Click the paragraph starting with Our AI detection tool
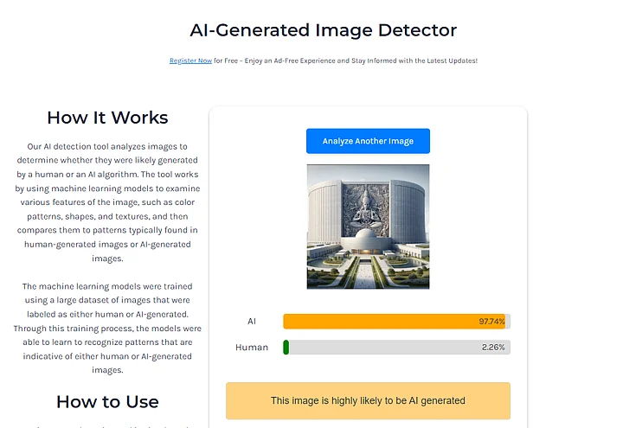The image size is (623, 428). coord(107,202)
